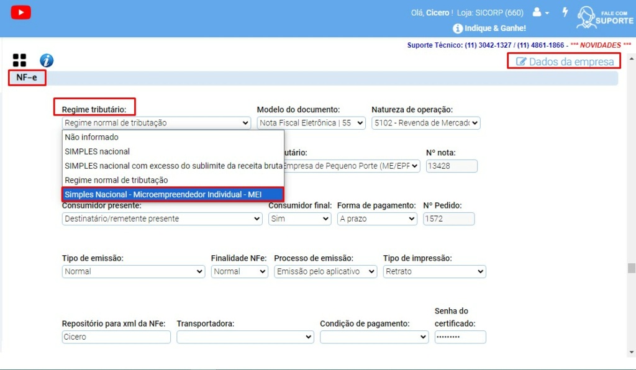
Task: Open the user account icon in header
Action: pos(538,12)
